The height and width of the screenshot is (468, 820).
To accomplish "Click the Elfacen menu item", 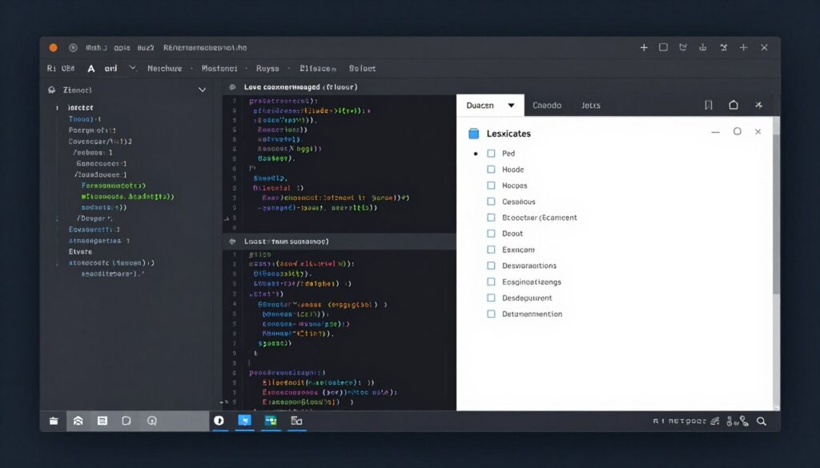I will [x=317, y=69].
